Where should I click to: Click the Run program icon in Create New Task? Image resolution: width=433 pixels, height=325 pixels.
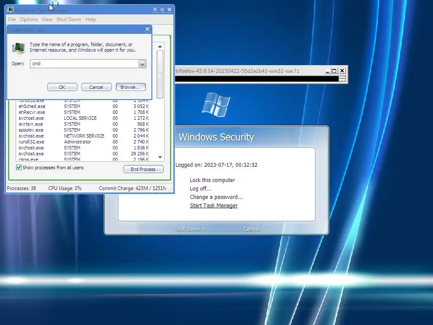tap(19, 48)
